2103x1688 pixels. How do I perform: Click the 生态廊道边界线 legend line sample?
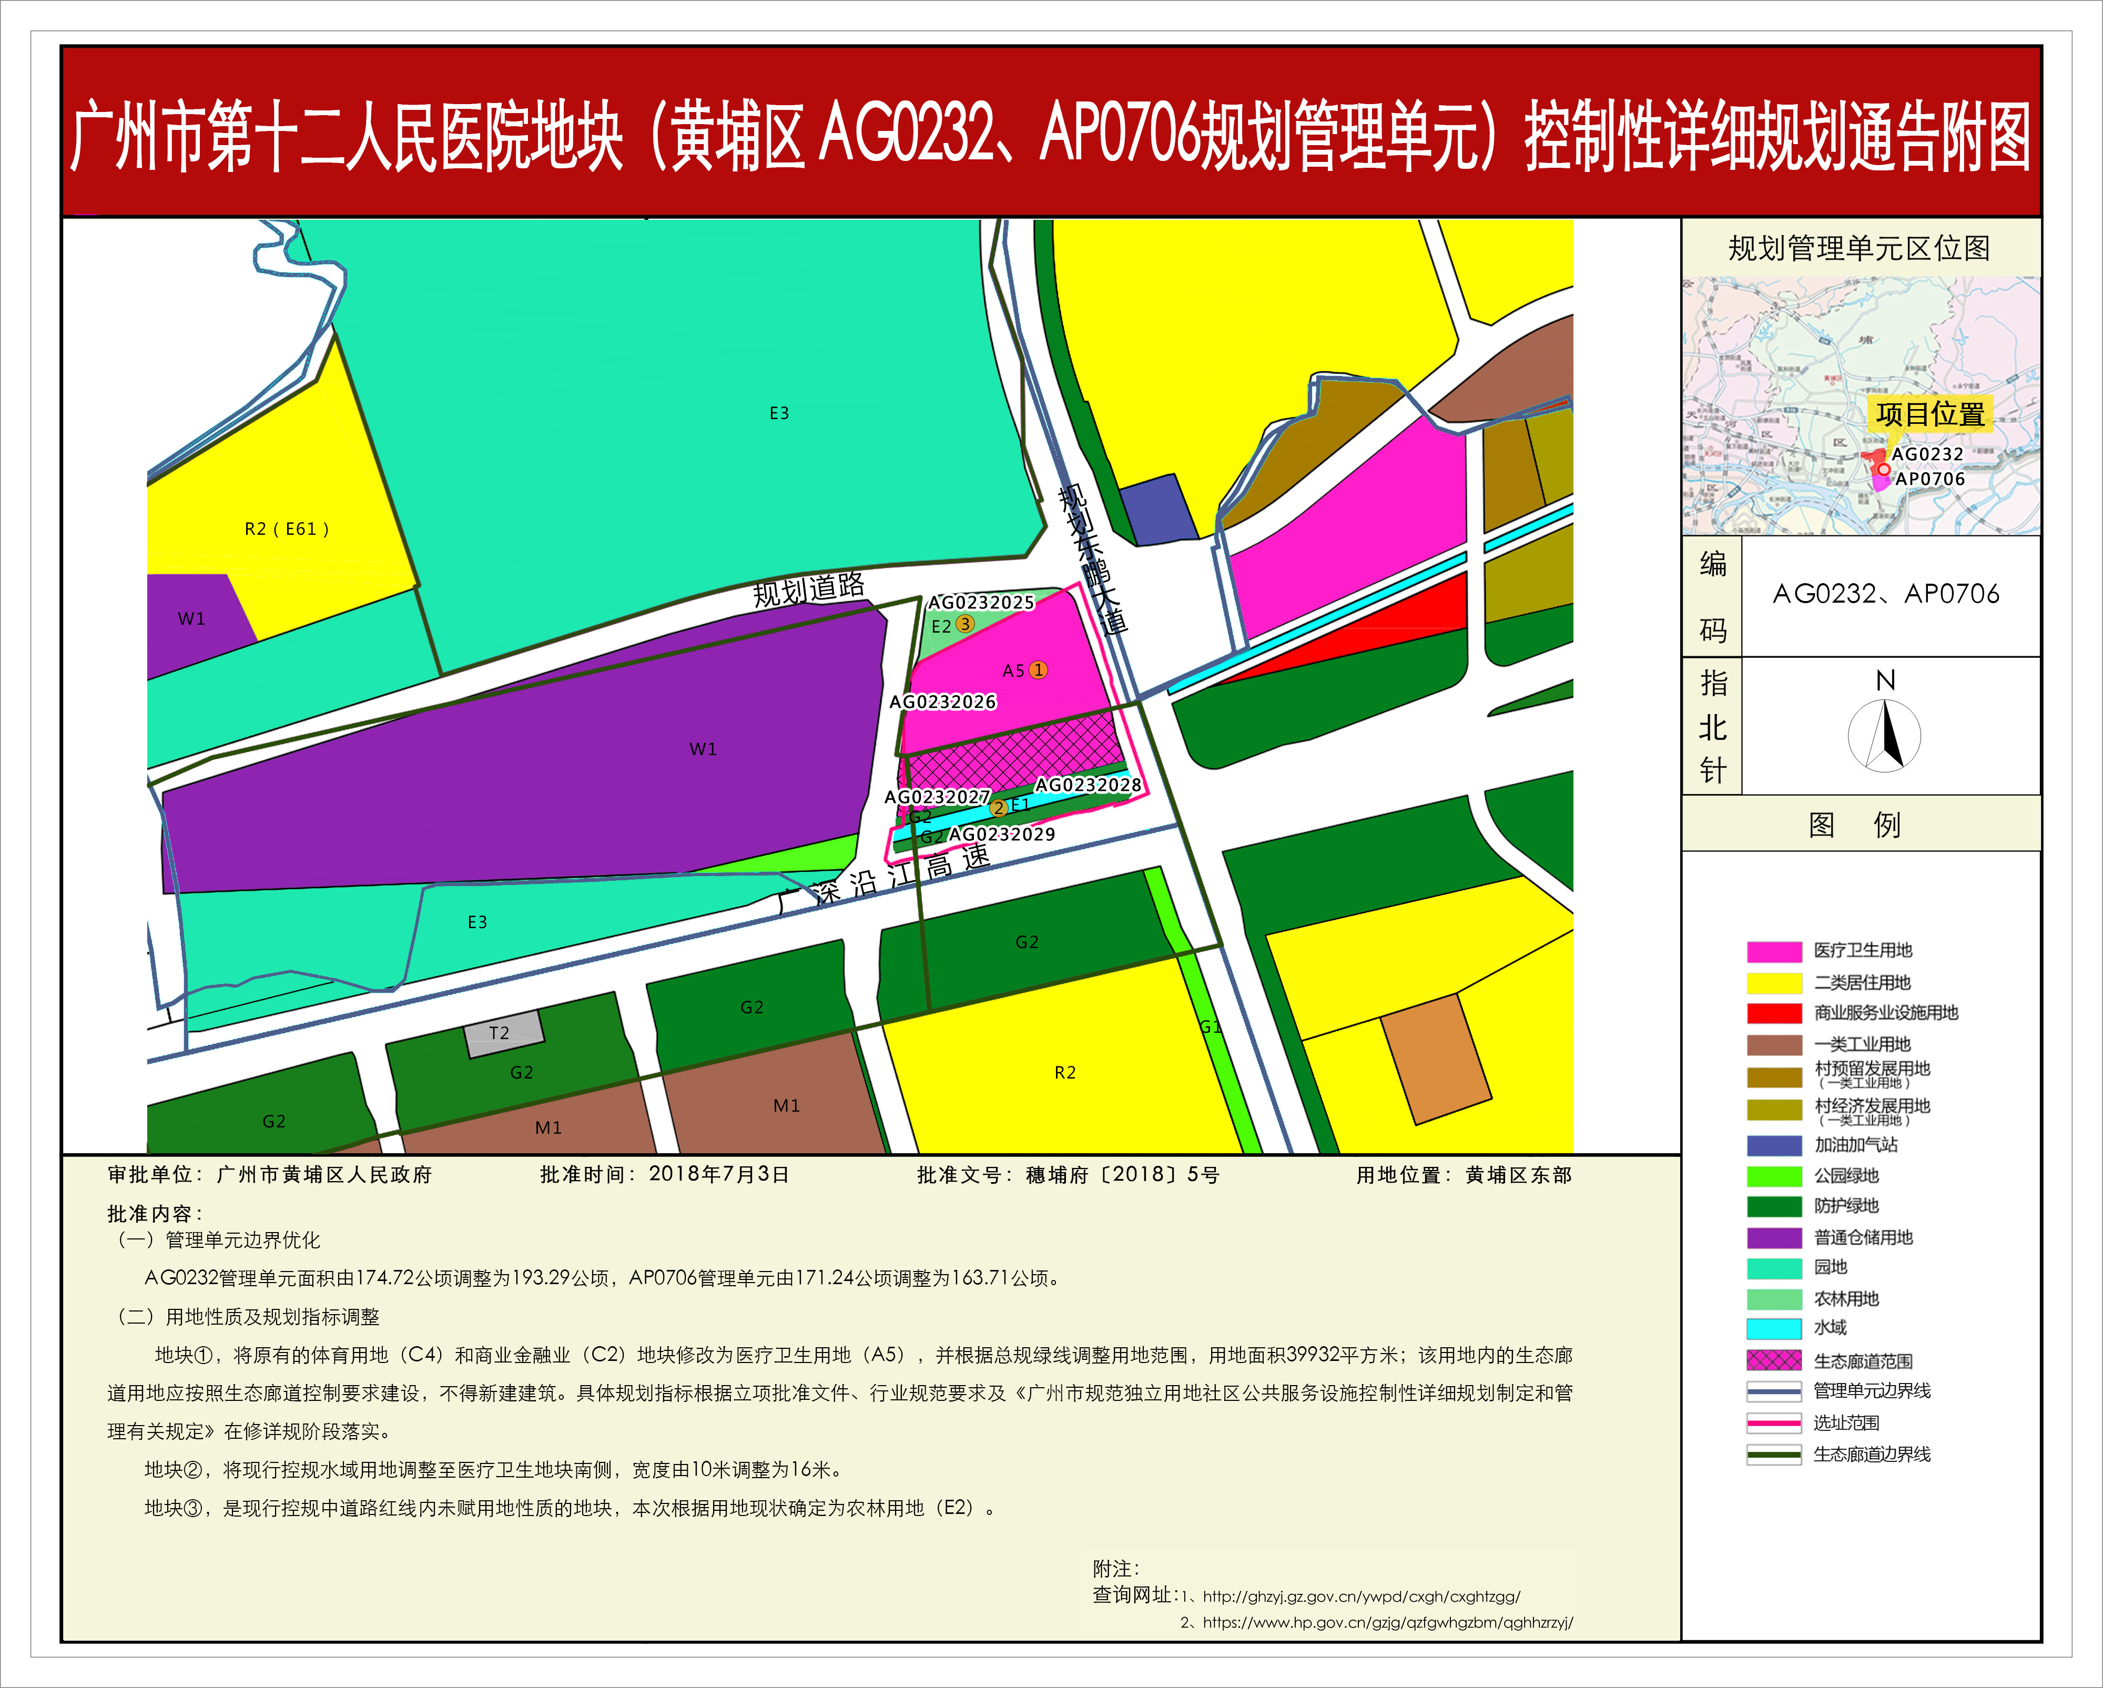click(1774, 1455)
